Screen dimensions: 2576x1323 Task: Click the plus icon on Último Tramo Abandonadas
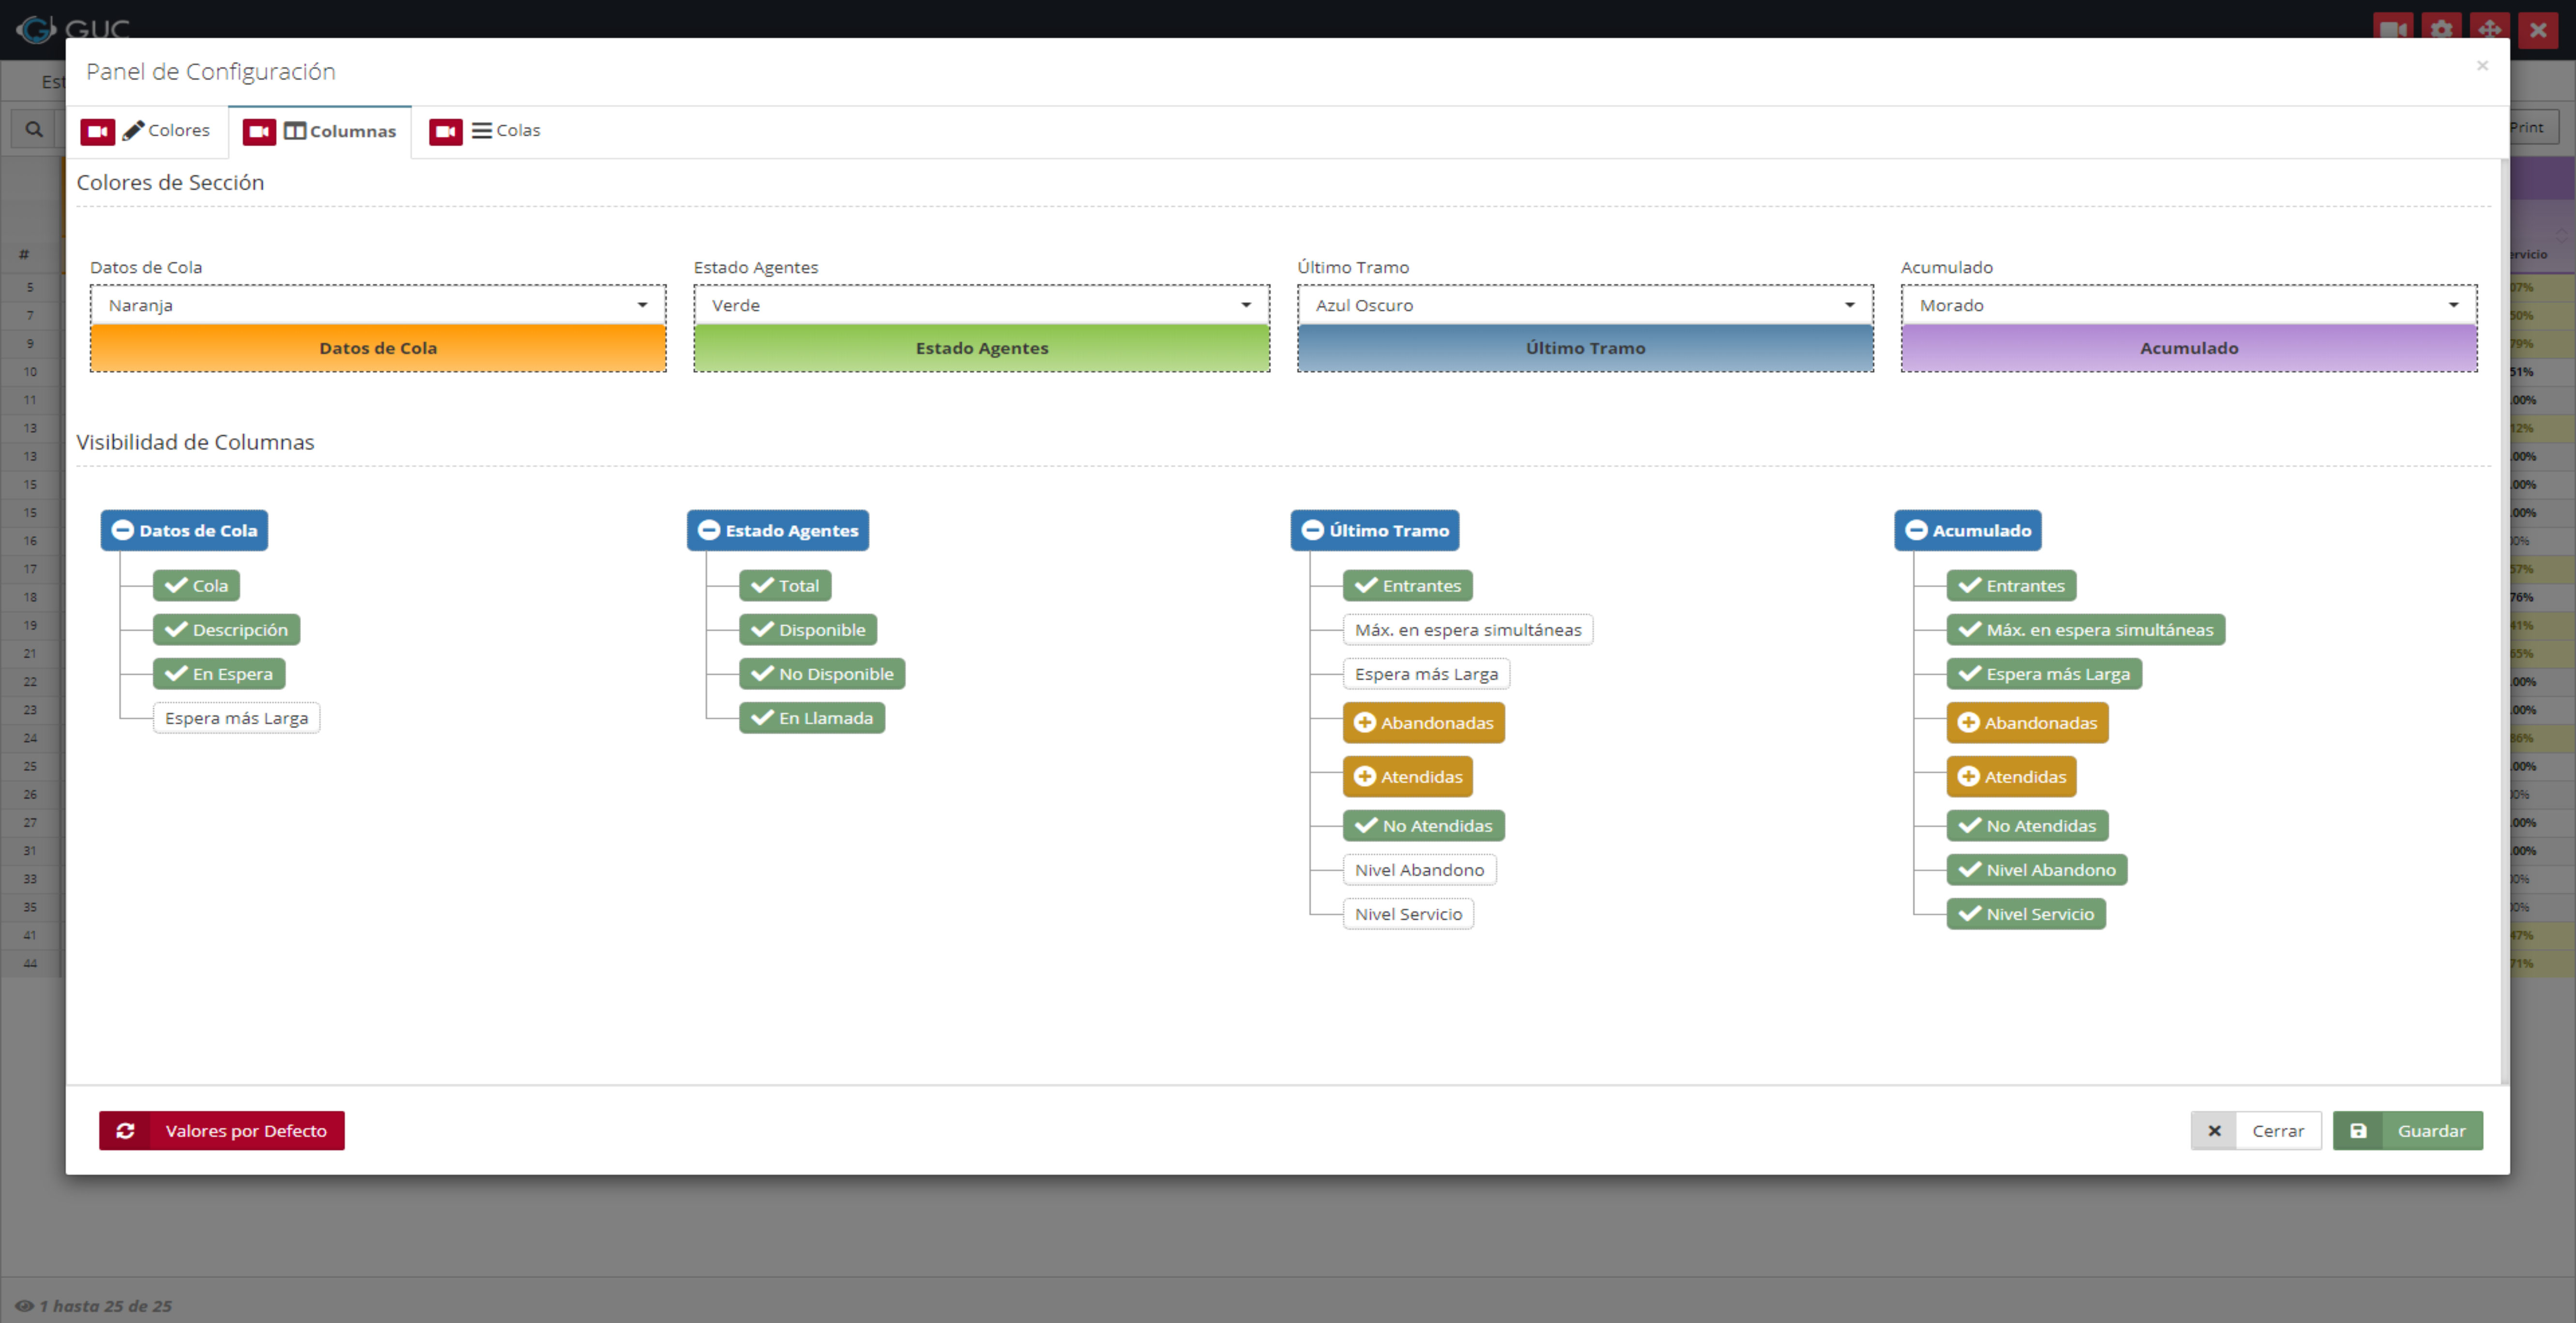1365,722
